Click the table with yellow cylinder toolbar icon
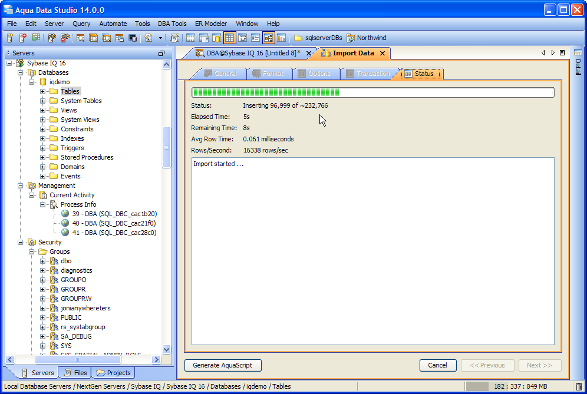 (x=216, y=38)
